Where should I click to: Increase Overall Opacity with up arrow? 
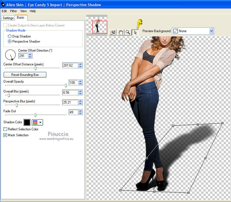[80, 81]
